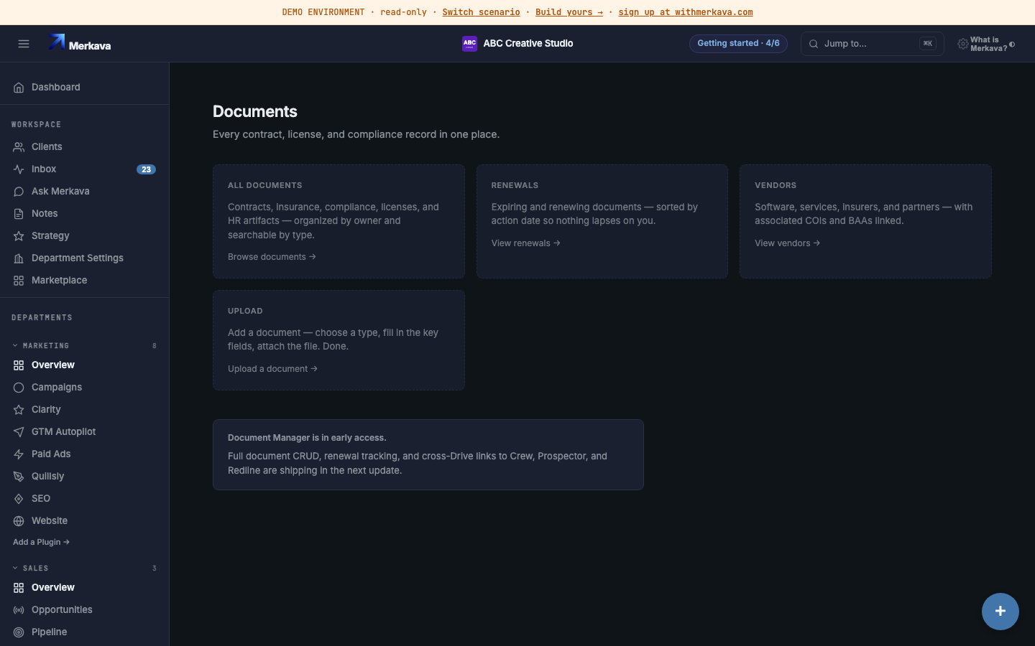Click the Inbox 23 unread badge
The width and height of the screenshot is (1035, 646).
146,169
